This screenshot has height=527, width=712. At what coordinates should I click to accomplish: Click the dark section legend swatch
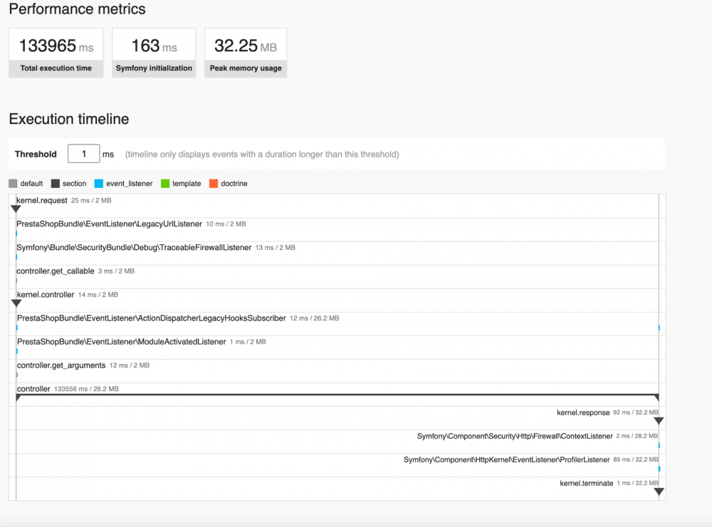56,184
